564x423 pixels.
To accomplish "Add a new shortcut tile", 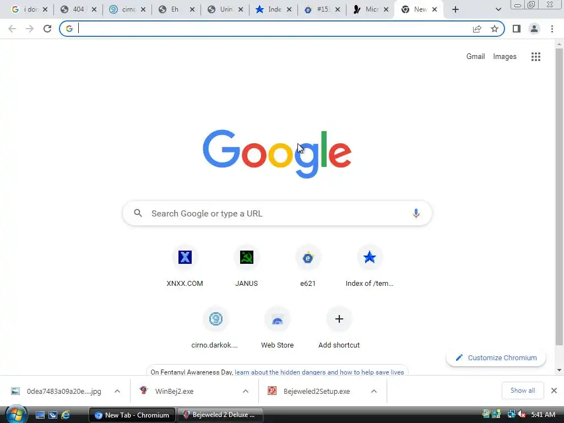I will coord(339,327).
